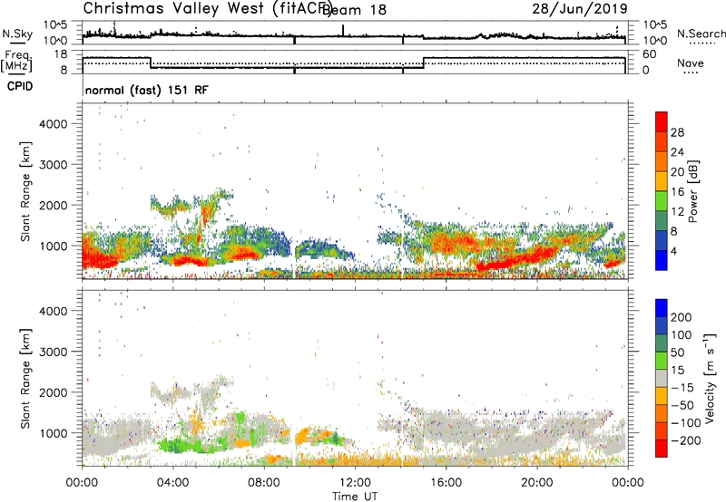Select the '12:00' time tick label
726x502 pixels.
point(355,483)
